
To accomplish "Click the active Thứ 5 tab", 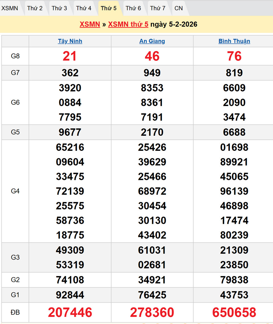I will [x=109, y=8].
